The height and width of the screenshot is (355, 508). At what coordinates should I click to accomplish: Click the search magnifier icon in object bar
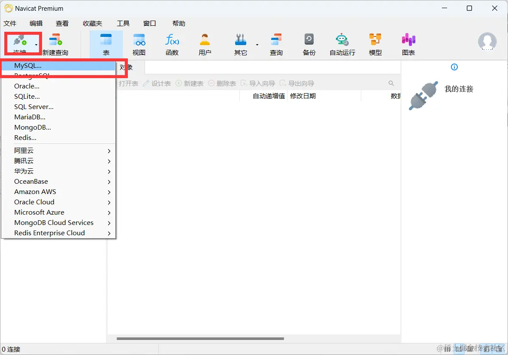tap(391, 83)
